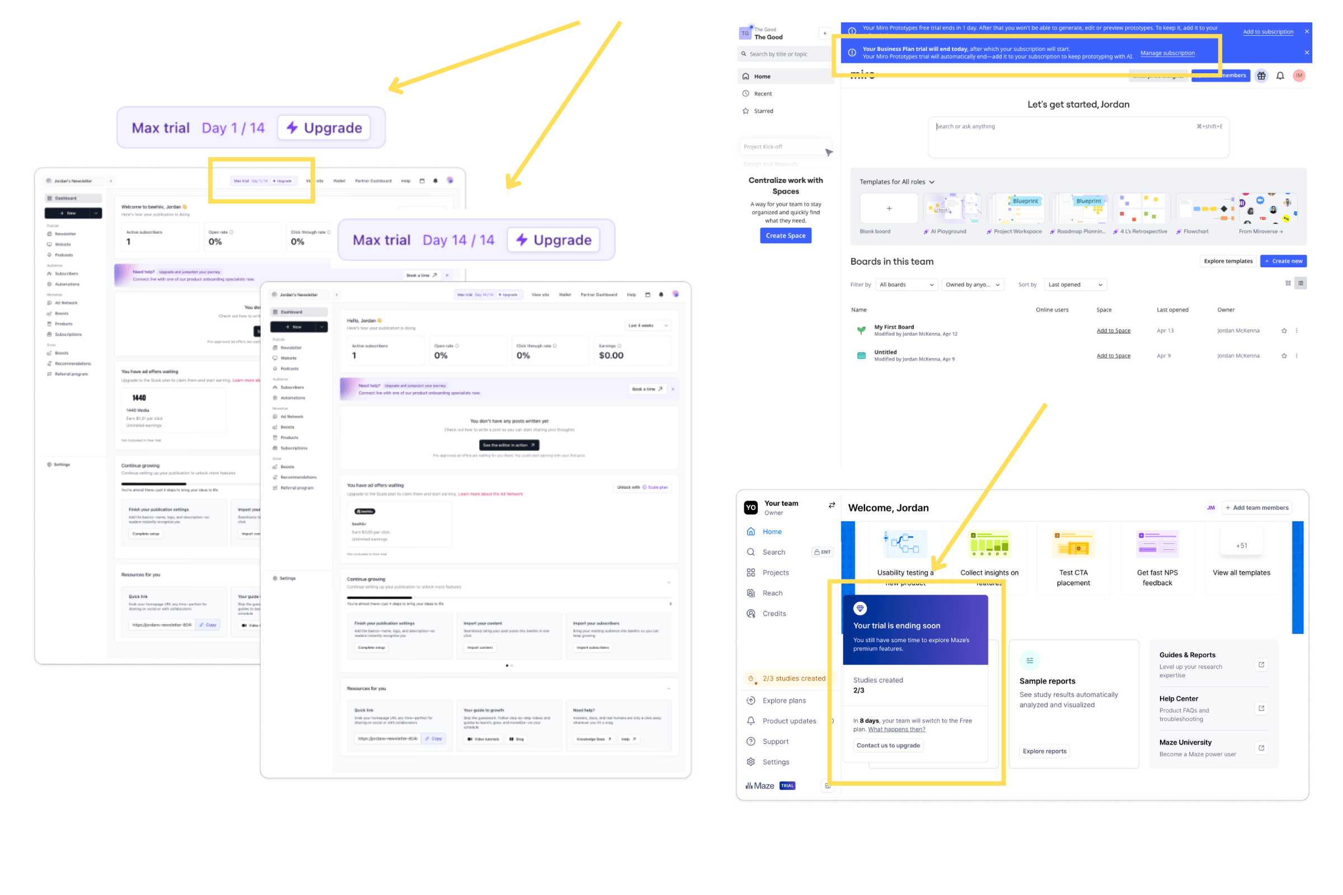Open Miro notifications bell icon

point(1280,76)
